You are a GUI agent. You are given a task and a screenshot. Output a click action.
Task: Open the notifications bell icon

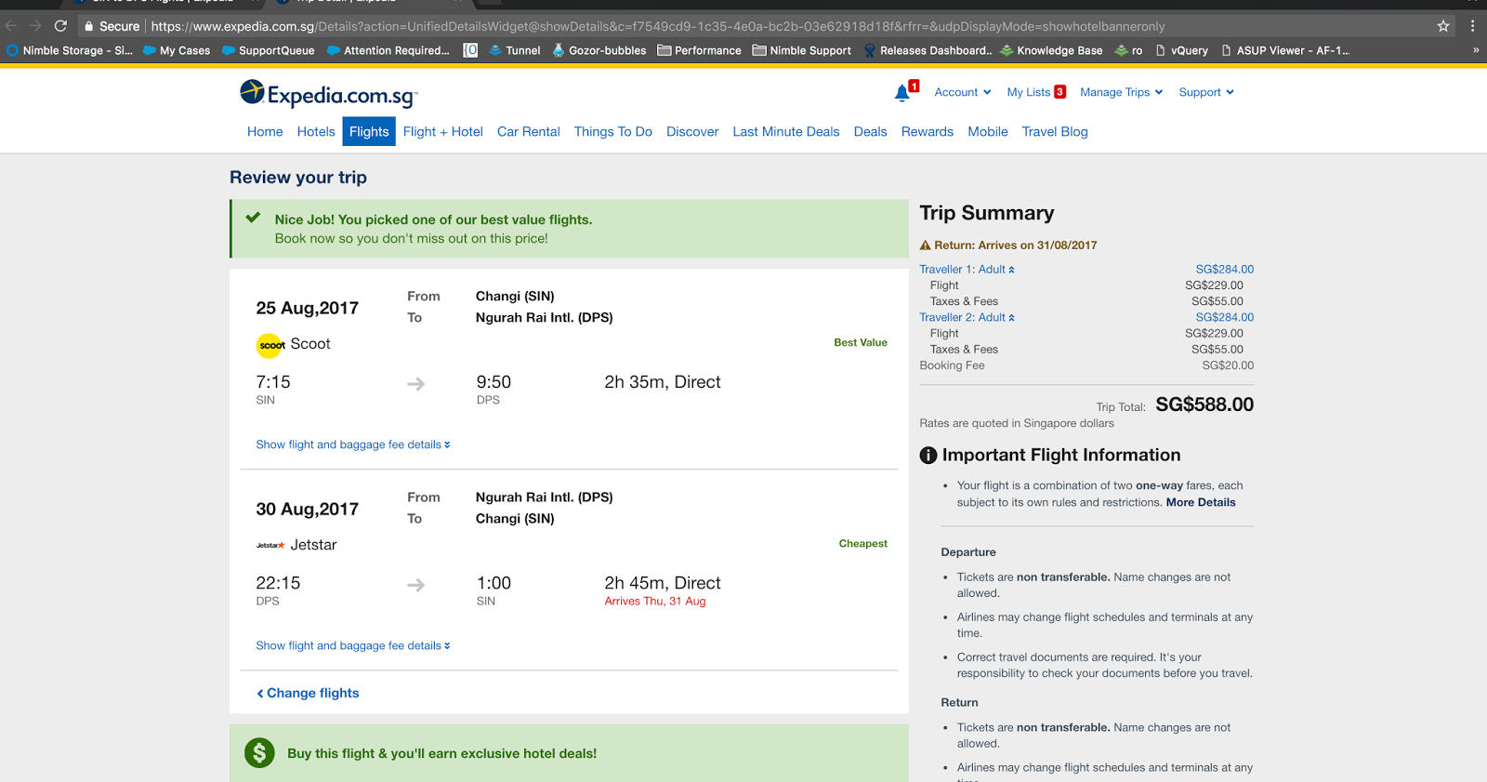(901, 92)
